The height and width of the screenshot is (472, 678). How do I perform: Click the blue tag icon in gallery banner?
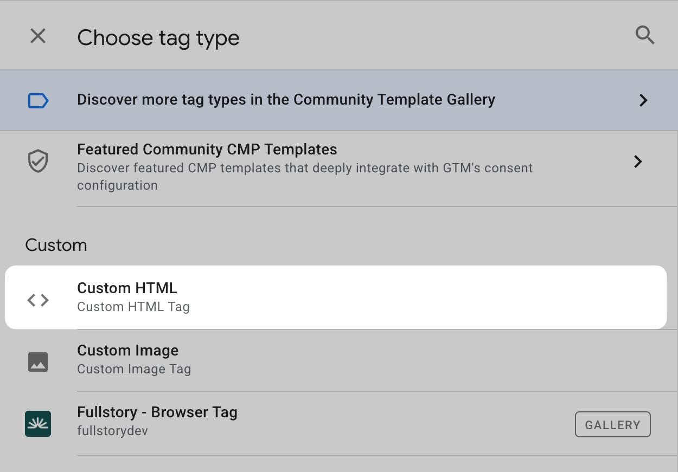pyautogui.click(x=38, y=101)
